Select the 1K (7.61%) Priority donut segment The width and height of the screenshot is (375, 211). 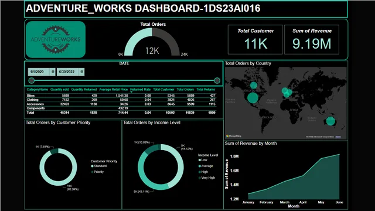(54, 151)
